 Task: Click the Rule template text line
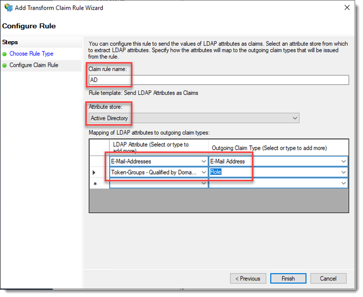click(143, 93)
